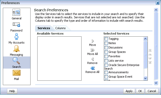161x98 pixels.
Task: Move selected service up one icon
Action: tap(150, 54)
